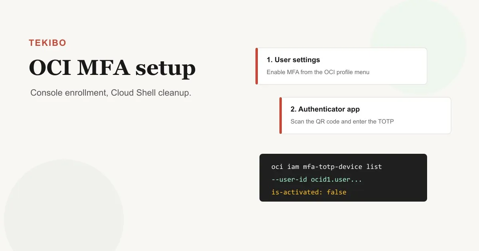Click red accent bar on User settings card
This screenshot has width=479, height=251.
[257, 66]
